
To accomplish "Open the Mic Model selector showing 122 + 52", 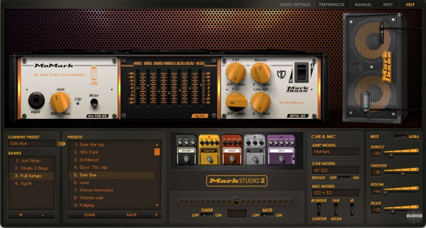I will point(335,193).
